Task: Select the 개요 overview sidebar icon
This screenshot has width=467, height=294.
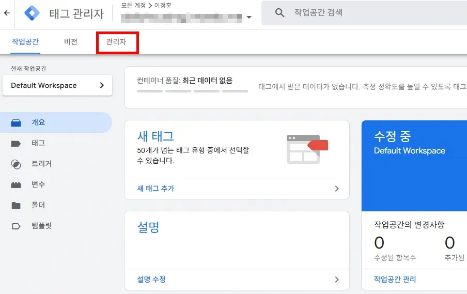Action: 16,123
